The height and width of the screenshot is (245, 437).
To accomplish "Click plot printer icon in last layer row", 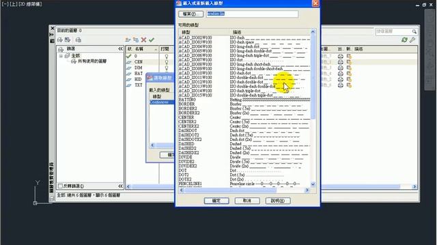I will pos(340,85).
